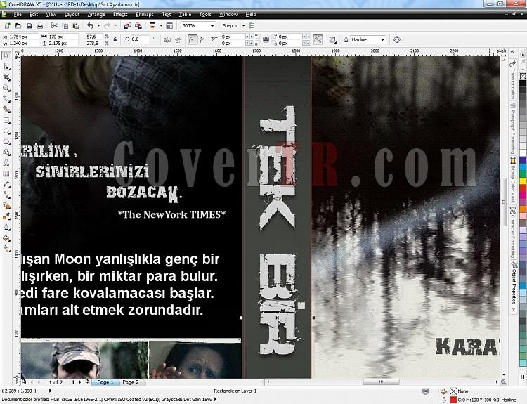This screenshot has height=404, width=527.
Task: Click the Import icon
Action: (x=127, y=25)
